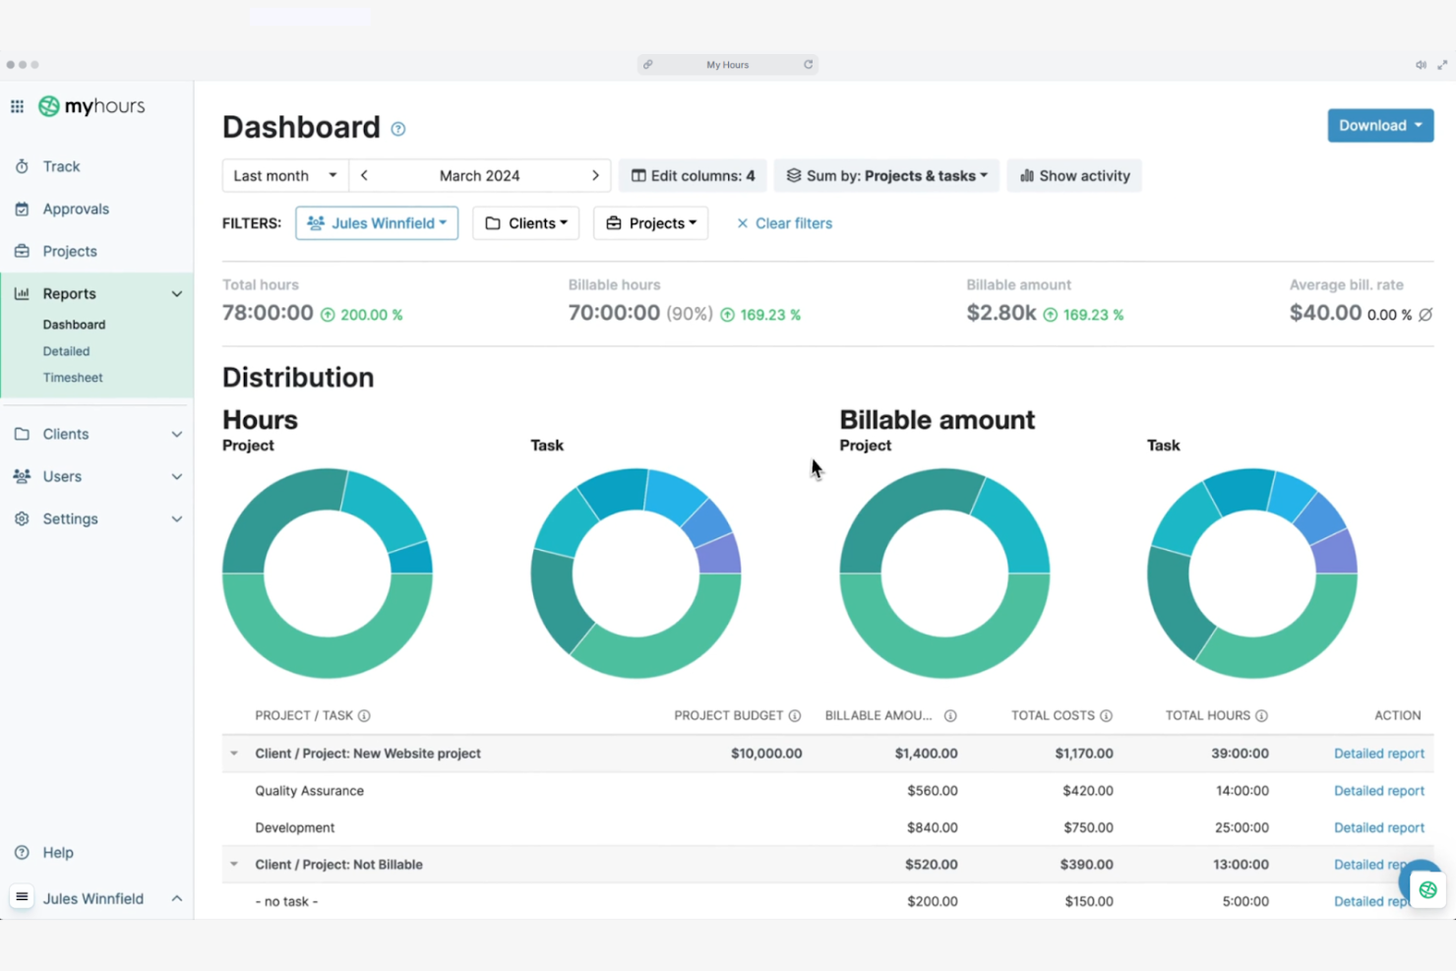Collapse the Reports sidebar section
The image size is (1456, 971).
coord(177,293)
